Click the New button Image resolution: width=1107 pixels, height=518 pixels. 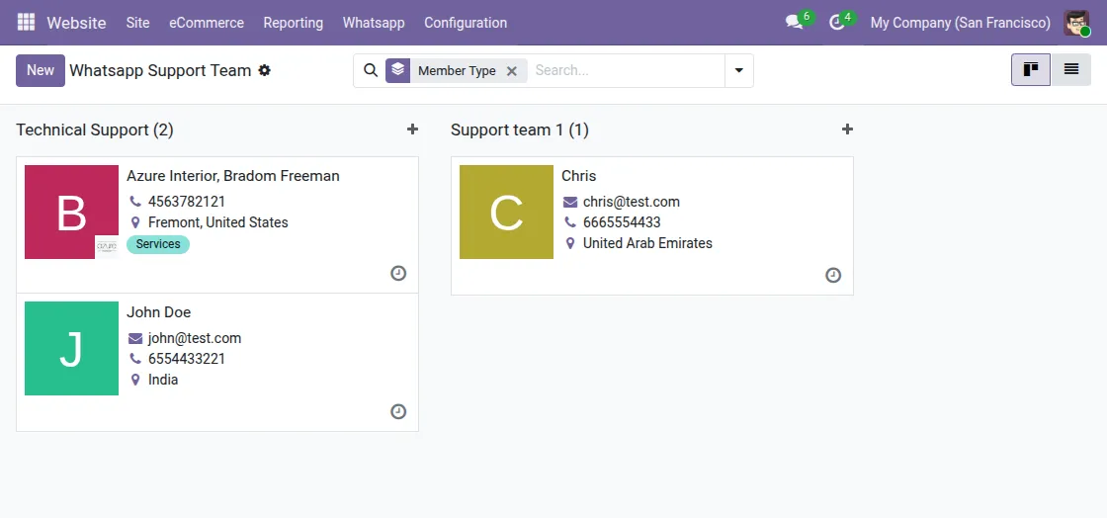pyautogui.click(x=41, y=70)
